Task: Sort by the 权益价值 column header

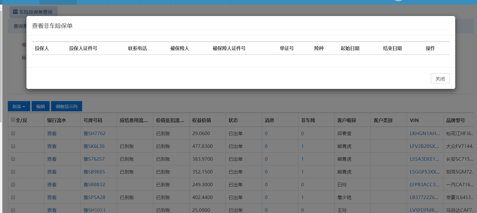Action: click(x=202, y=120)
